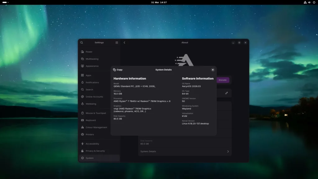
Task: Open the date and time menu
Action: 159,2
